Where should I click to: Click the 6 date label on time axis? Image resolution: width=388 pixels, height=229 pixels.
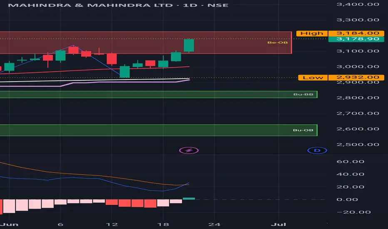click(x=60, y=224)
